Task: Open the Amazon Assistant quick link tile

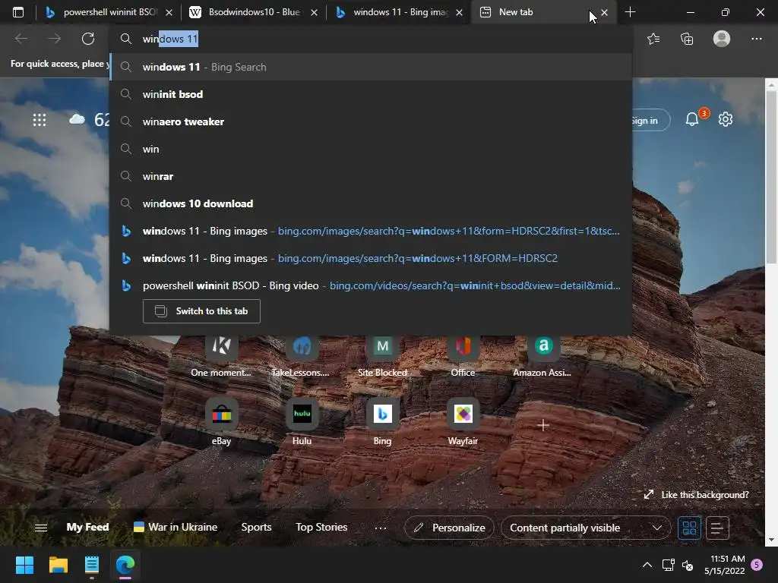Action: [x=542, y=356]
